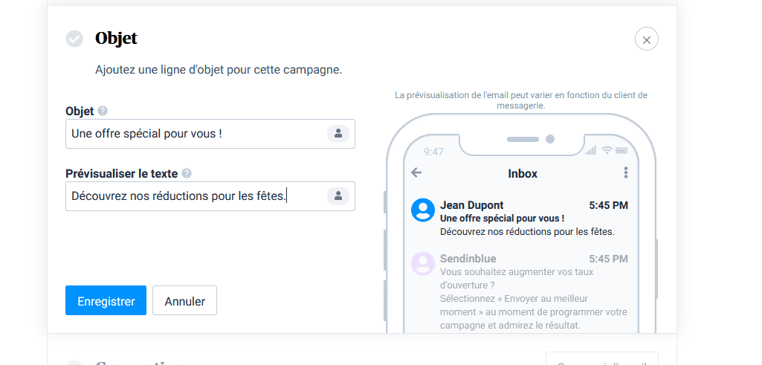762x365 pixels.
Task: Save the subject with Enregistrer
Action: point(106,300)
